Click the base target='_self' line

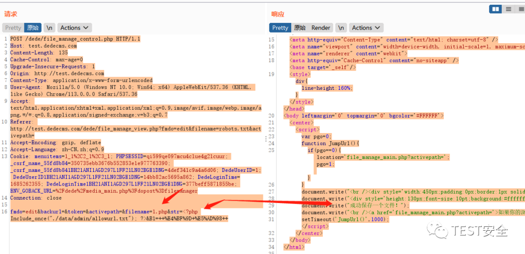pyautogui.click(x=322, y=68)
